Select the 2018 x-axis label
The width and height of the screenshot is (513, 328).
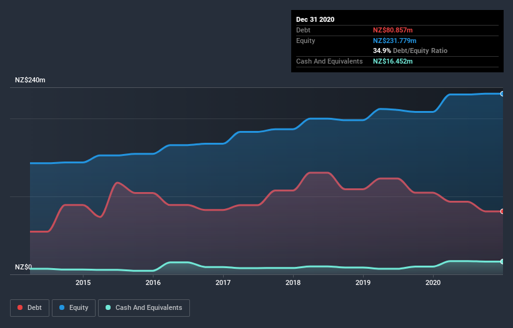click(293, 282)
